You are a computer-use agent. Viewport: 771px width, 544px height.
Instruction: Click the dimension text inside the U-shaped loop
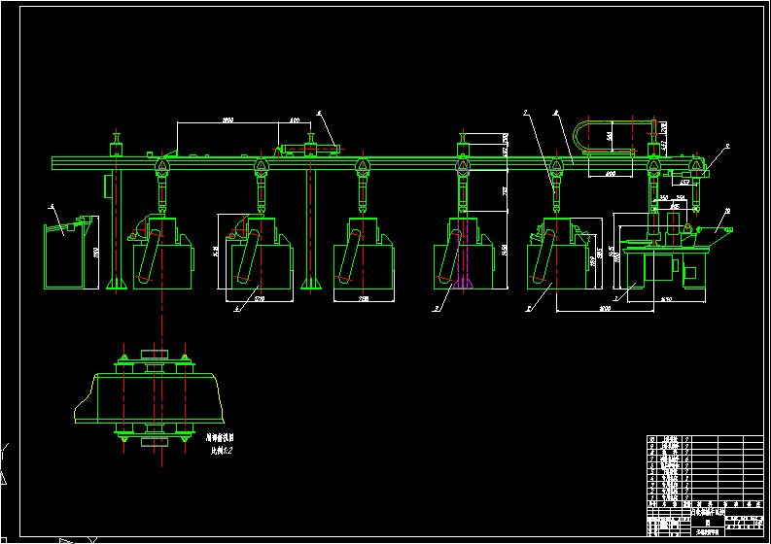(610, 135)
